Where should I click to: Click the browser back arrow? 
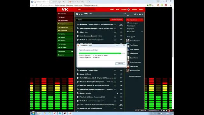click(x=33, y=5)
